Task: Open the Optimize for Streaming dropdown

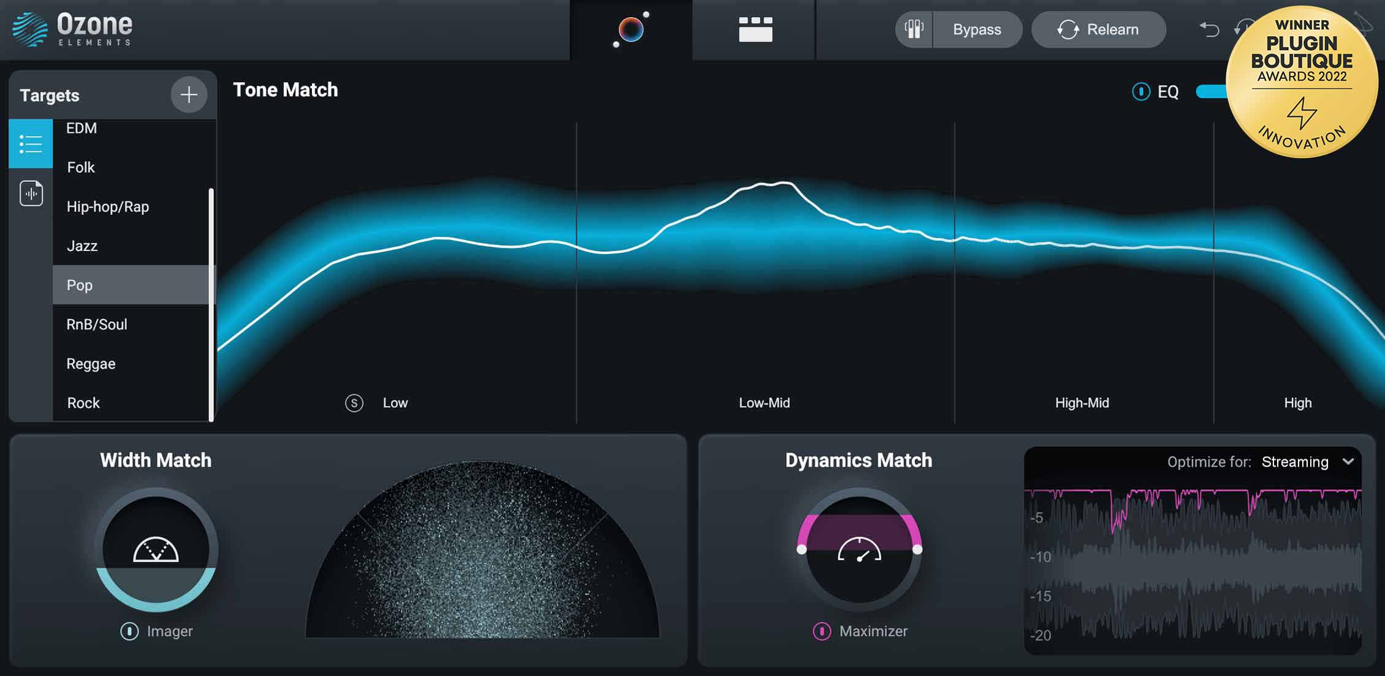Action: [x=1294, y=462]
